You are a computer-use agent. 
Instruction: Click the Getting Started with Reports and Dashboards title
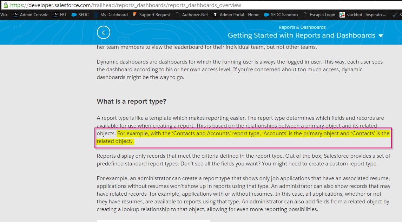pyautogui.click(x=302, y=35)
